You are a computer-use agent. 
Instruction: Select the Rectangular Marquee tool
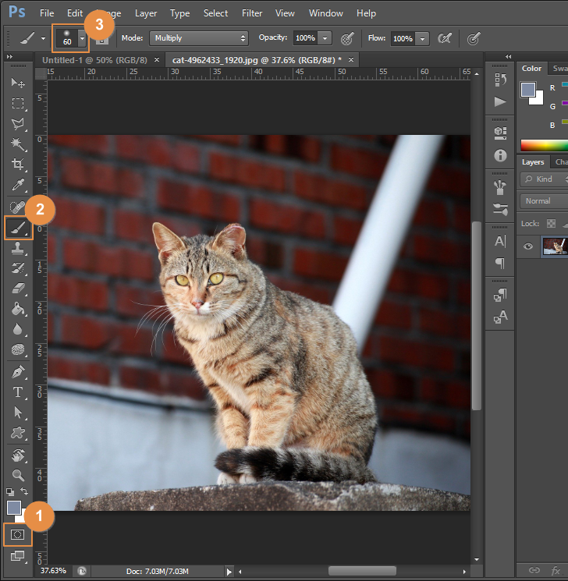click(17, 103)
